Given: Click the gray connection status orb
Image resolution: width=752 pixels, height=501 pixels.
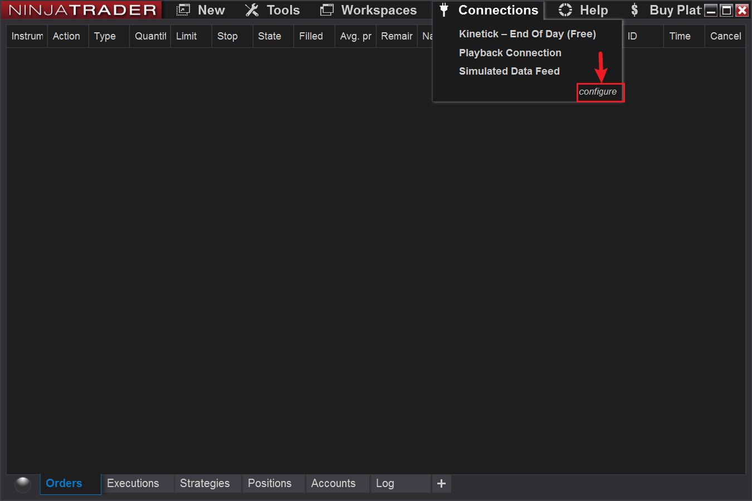Looking at the screenshot, I should tap(23, 484).
